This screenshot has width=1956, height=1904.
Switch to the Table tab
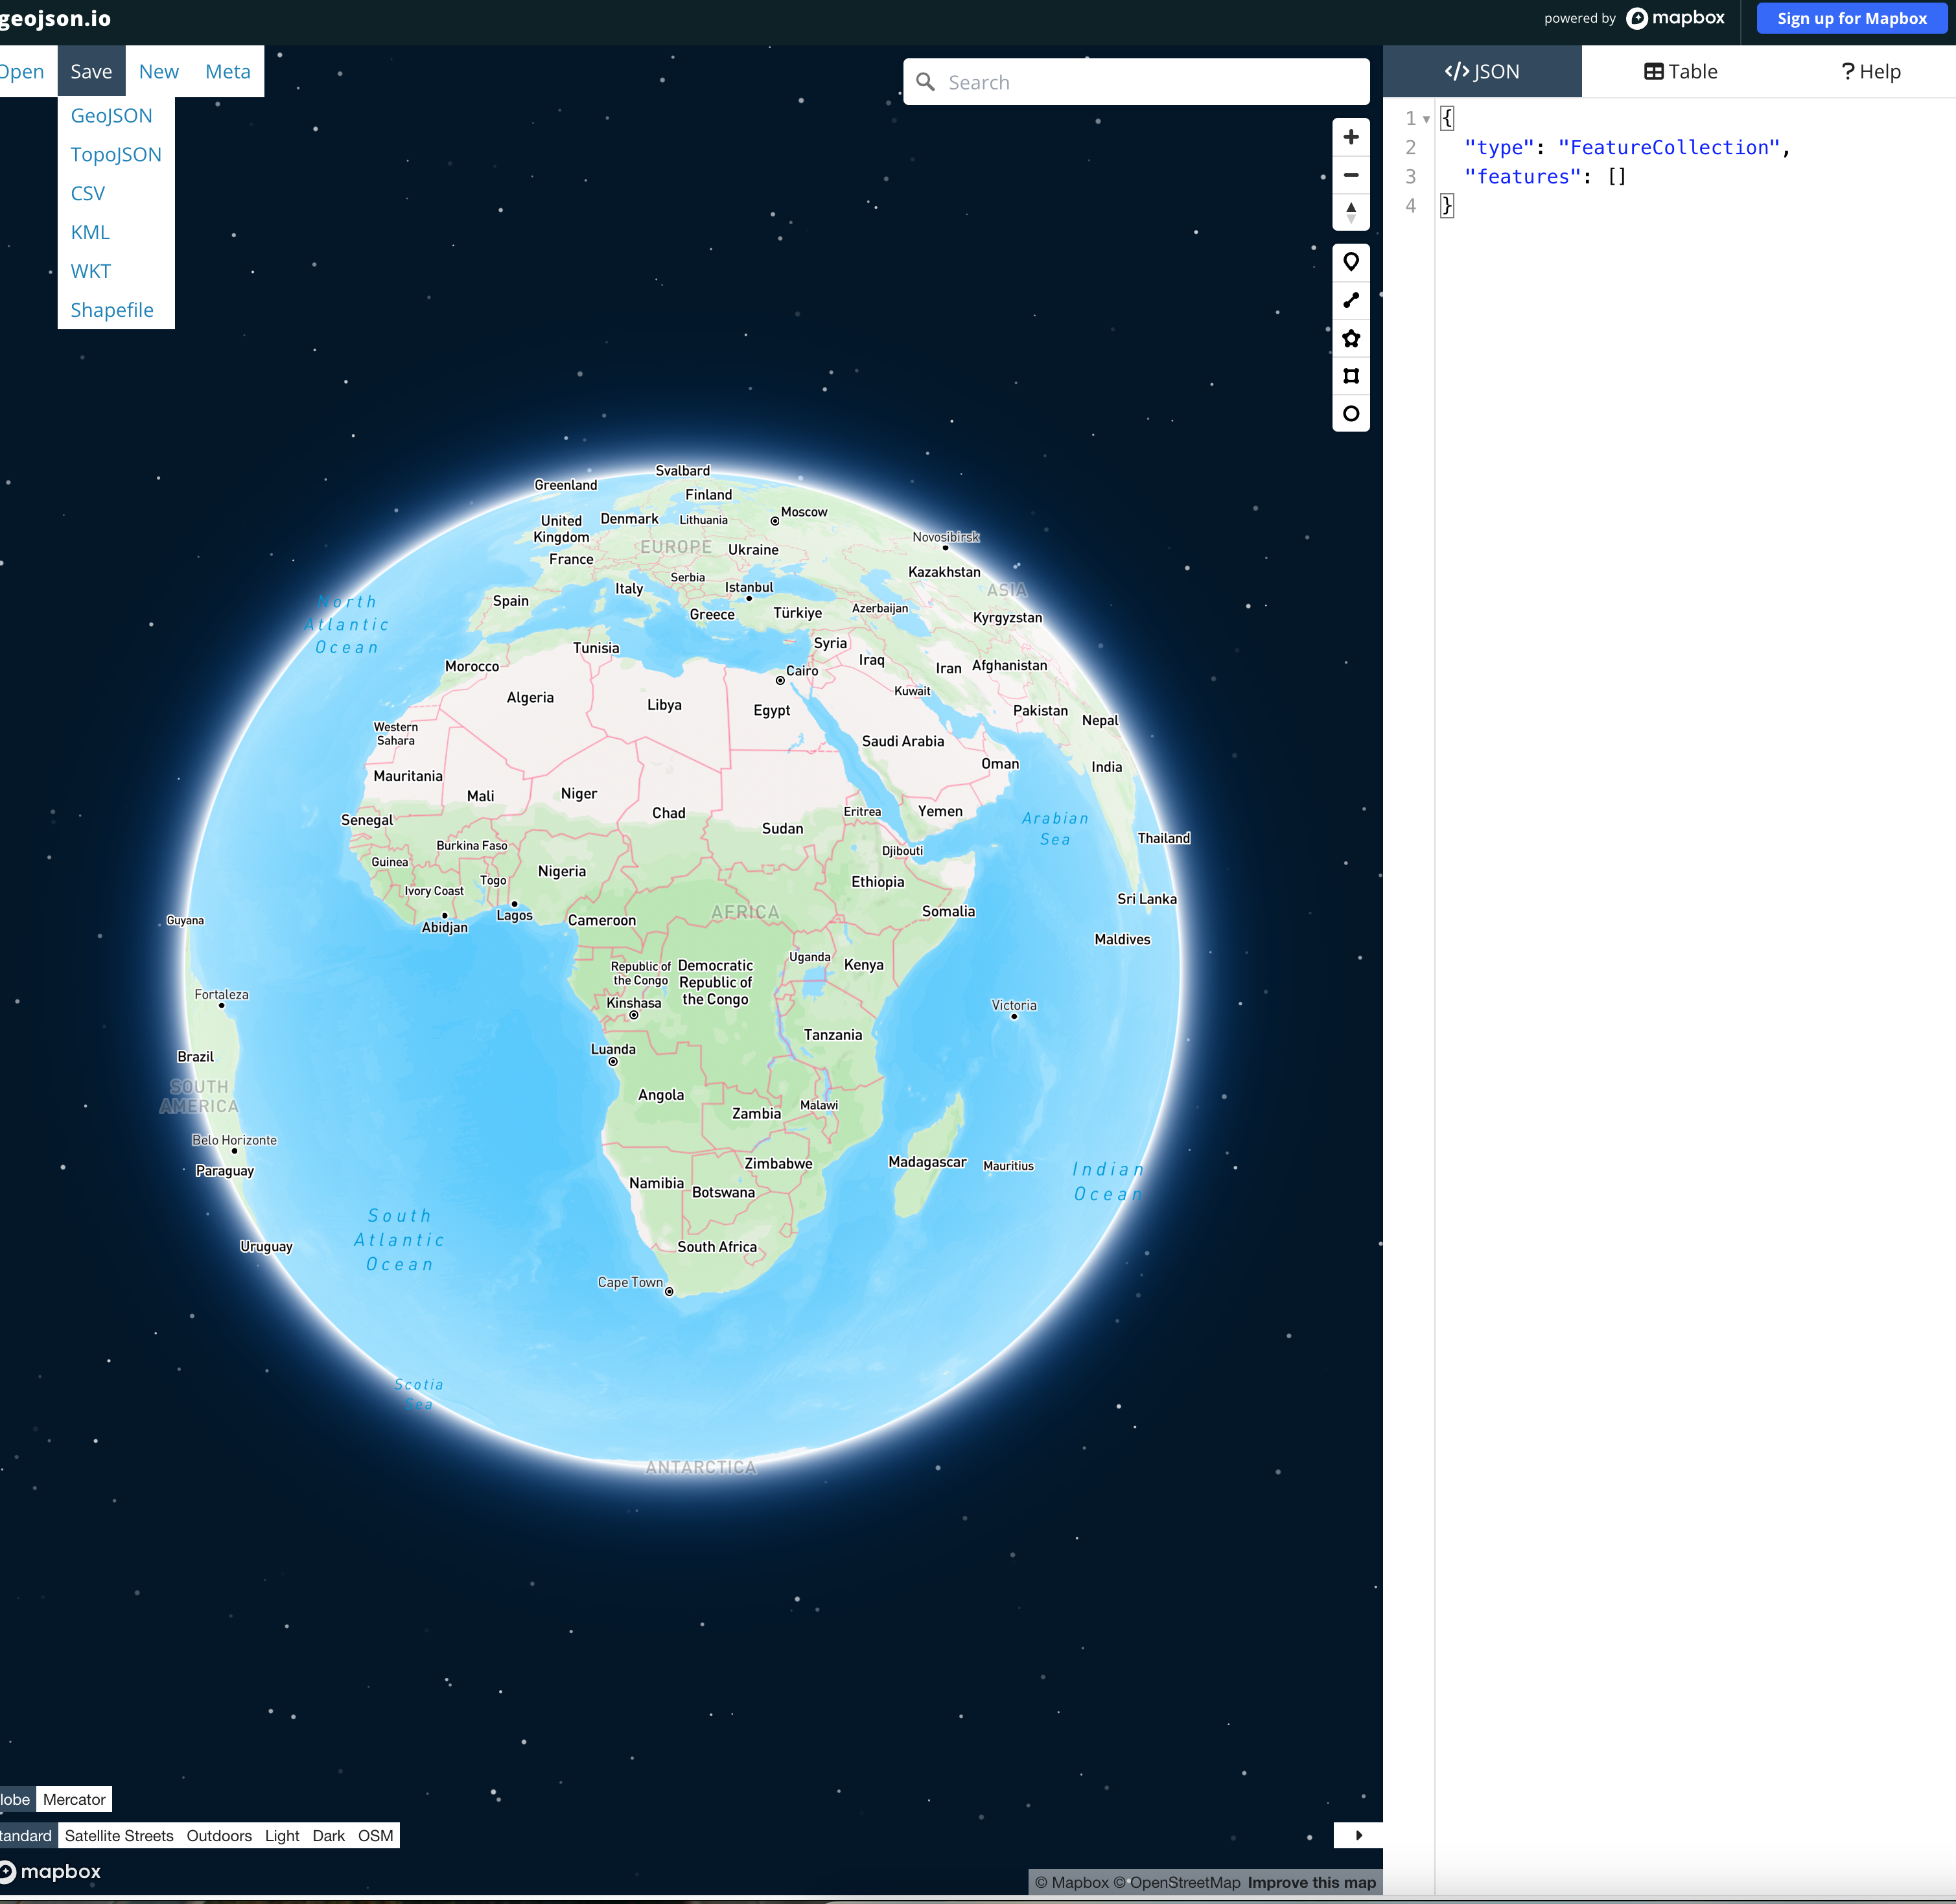(x=1681, y=71)
